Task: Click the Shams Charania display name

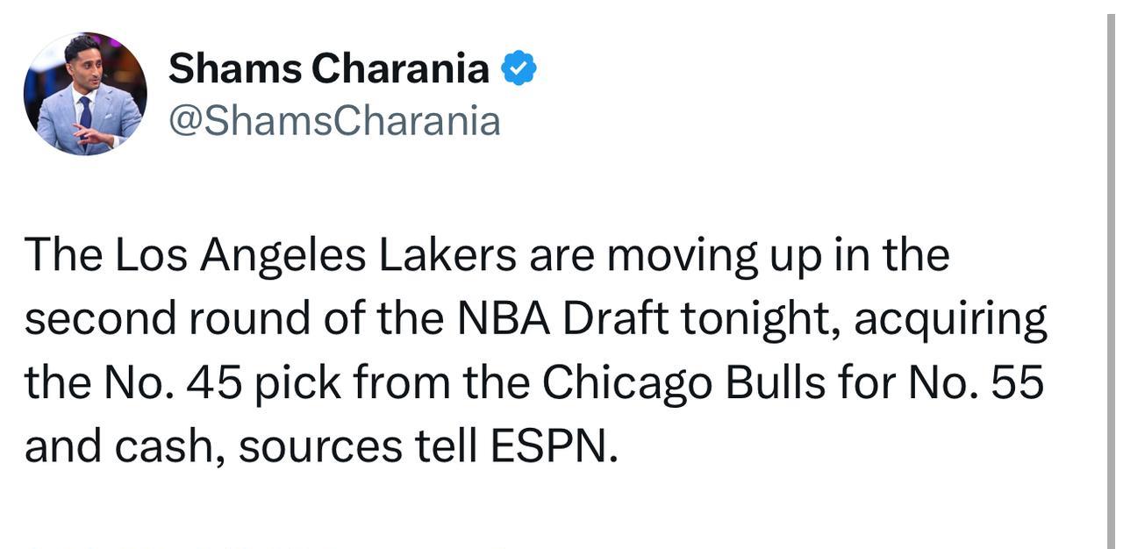Action: coord(329,68)
